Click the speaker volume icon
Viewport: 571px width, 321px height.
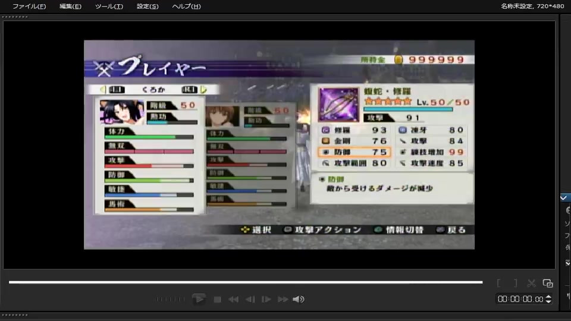298,299
